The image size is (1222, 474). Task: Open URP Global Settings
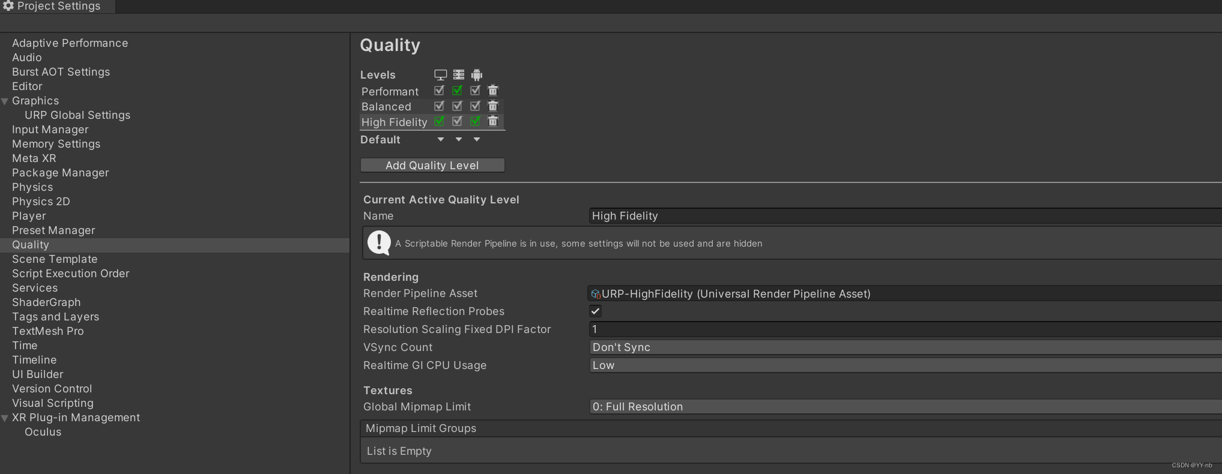(x=77, y=115)
